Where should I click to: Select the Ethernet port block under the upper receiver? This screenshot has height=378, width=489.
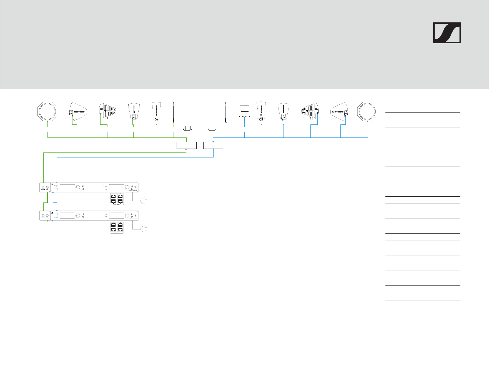(x=117, y=199)
